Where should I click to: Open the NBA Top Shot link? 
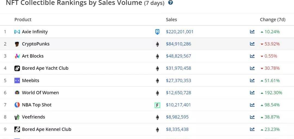pos(36,105)
